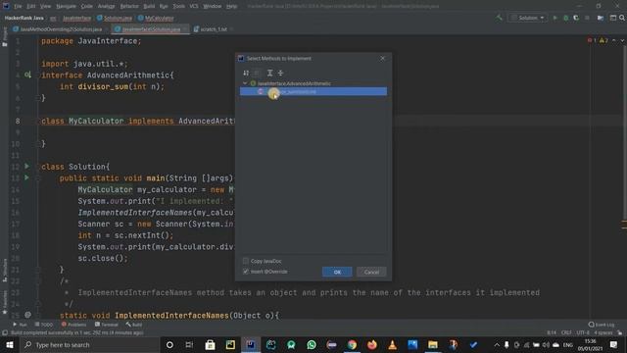
Task: Click the Collapse All icon in dialog
Action: click(x=280, y=73)
